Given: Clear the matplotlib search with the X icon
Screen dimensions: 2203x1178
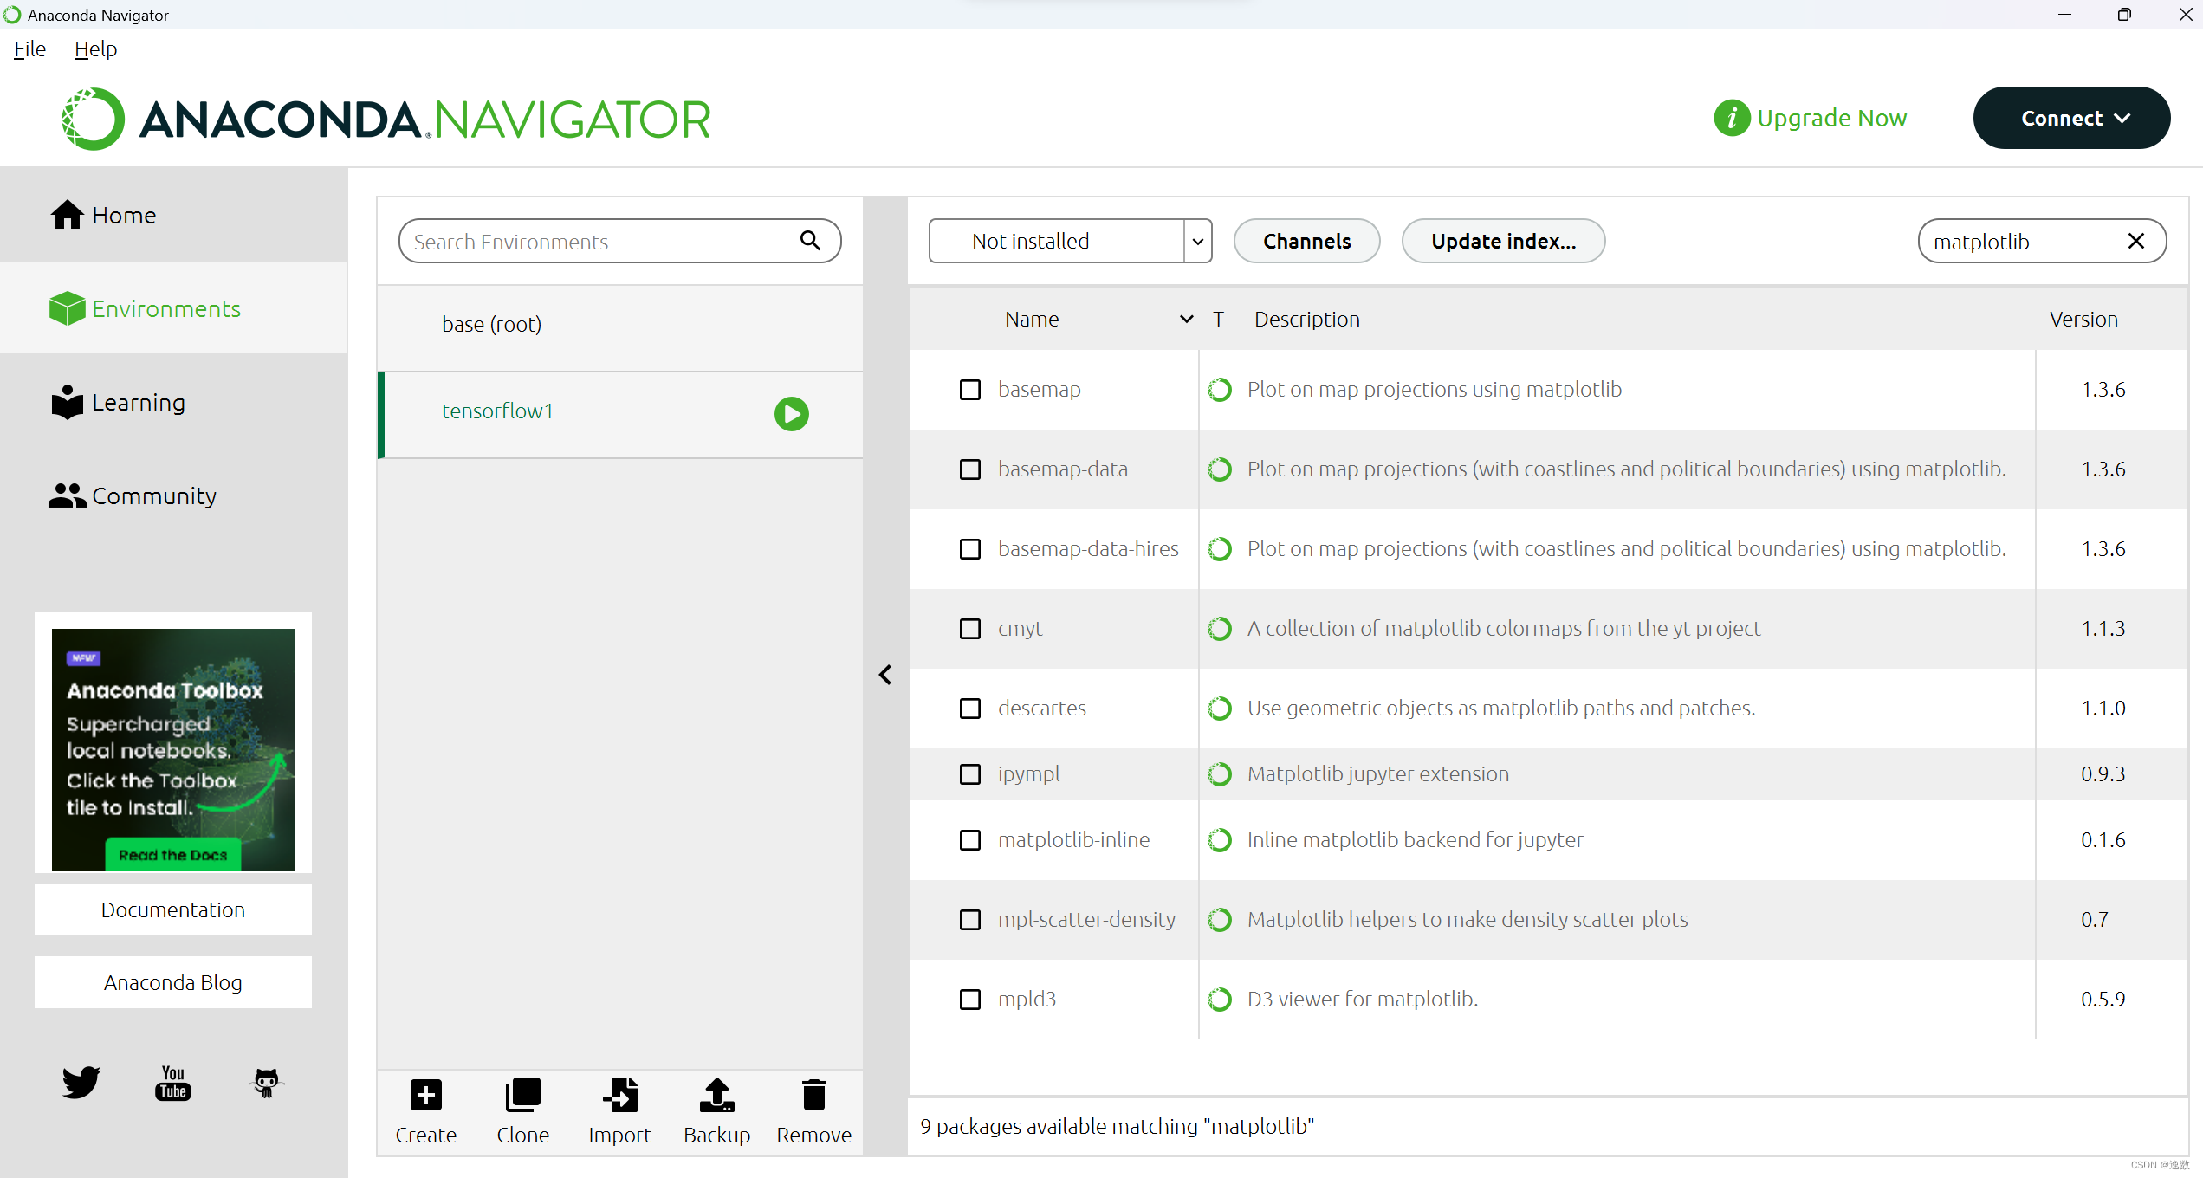Looking at the screenshot, I should [2136, 241].
